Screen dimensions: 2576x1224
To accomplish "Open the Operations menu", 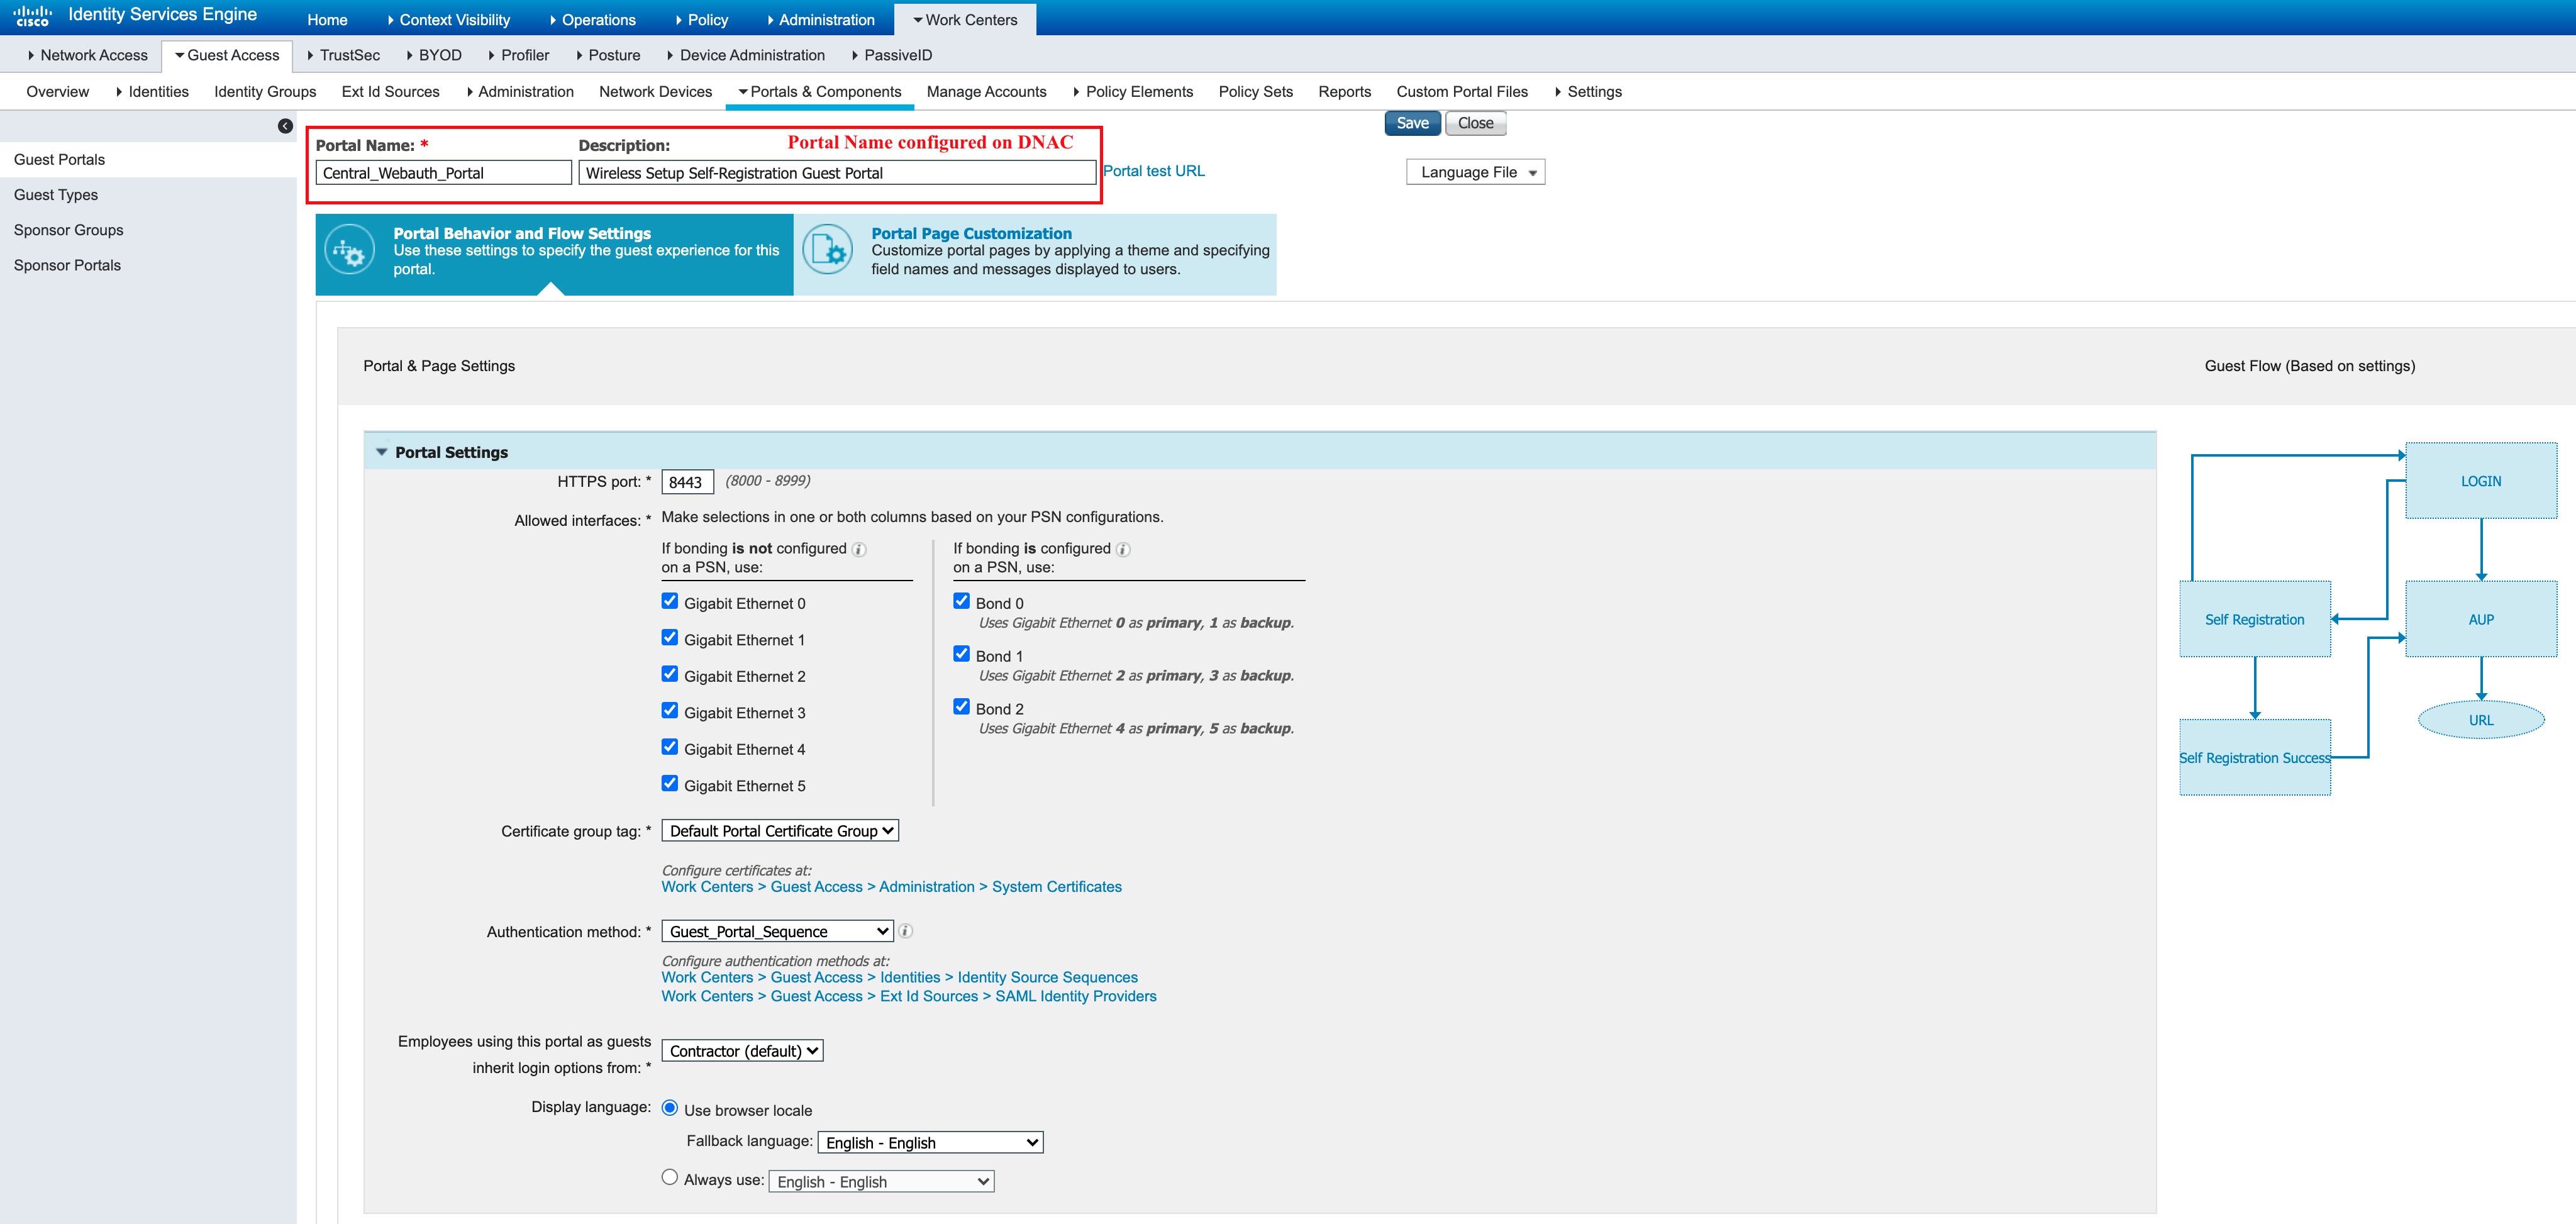I will [593, 20].
